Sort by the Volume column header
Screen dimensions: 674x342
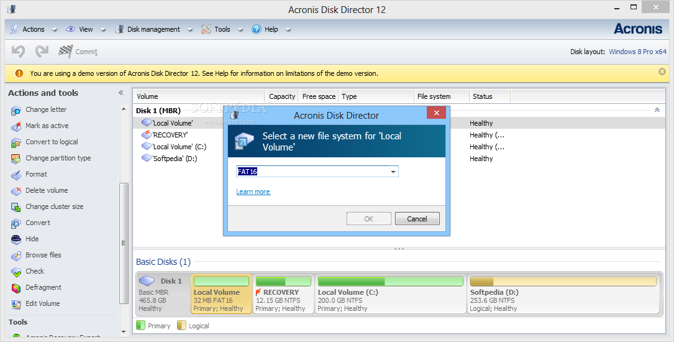[199, 96]
